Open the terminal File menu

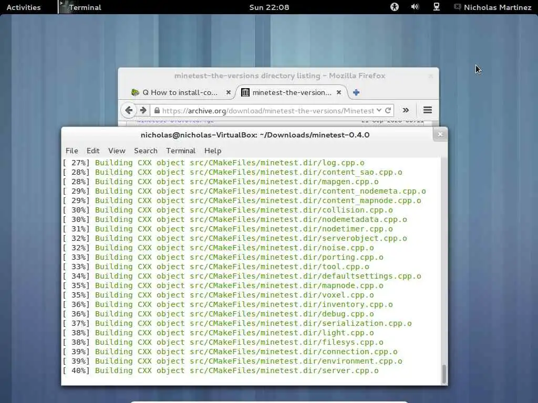[x=72, y=151]
